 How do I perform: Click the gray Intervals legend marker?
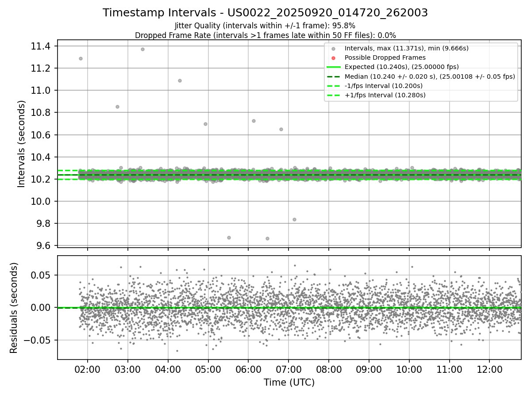334,49
